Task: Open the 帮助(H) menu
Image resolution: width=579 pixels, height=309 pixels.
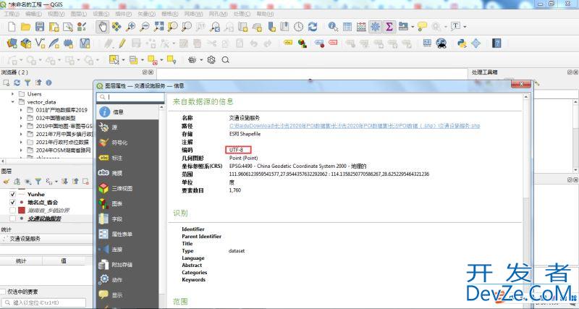Action: tap(265, 14)
